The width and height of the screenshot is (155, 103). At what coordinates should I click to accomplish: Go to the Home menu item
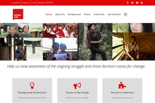click(x=49, y=14)
